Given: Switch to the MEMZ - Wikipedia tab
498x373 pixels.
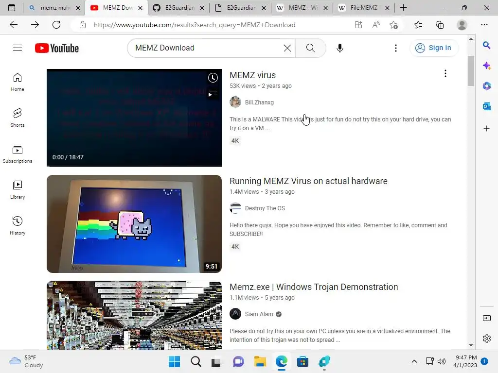Looking at the screenshot, I should 302,8.
